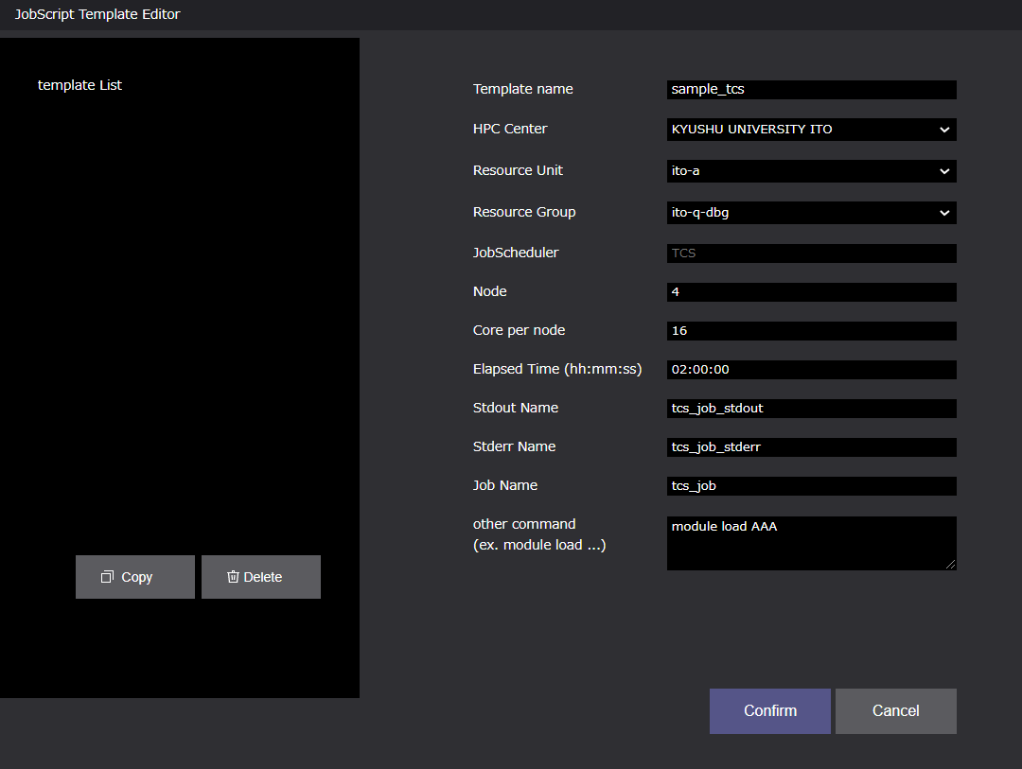
Task: Click the template List heading
Action: click(x=79, y=85)
